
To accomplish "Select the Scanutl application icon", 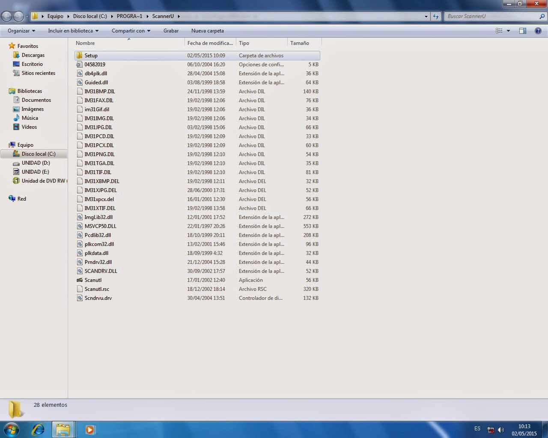I will [x=79, y=280].
